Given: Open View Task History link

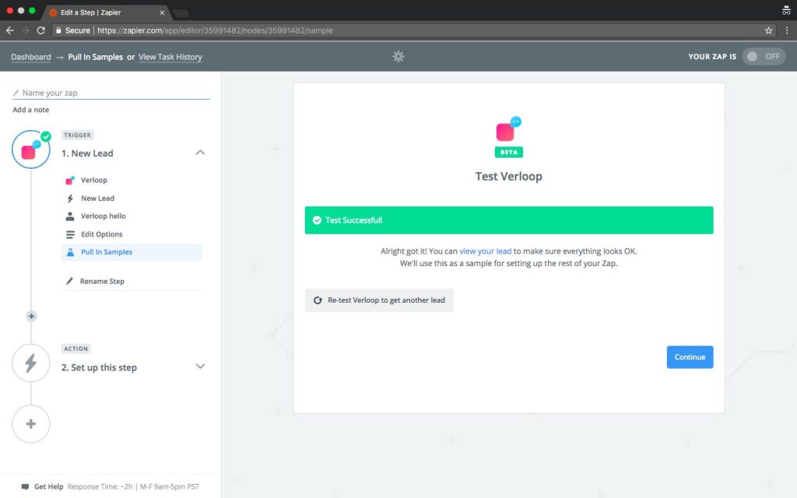Looking at the screenshot, I should [x=170, y=57].
